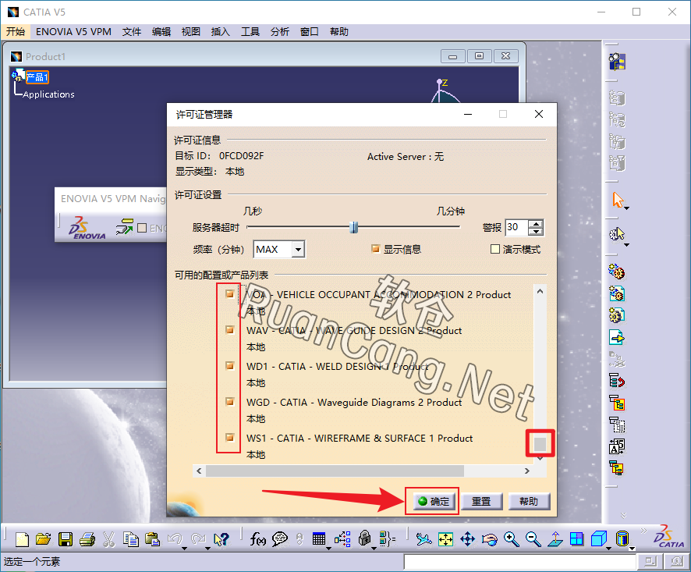Click the Lock icon in bottom toolbar
This screenshot has height=572, width=691.
pos(364,538)
